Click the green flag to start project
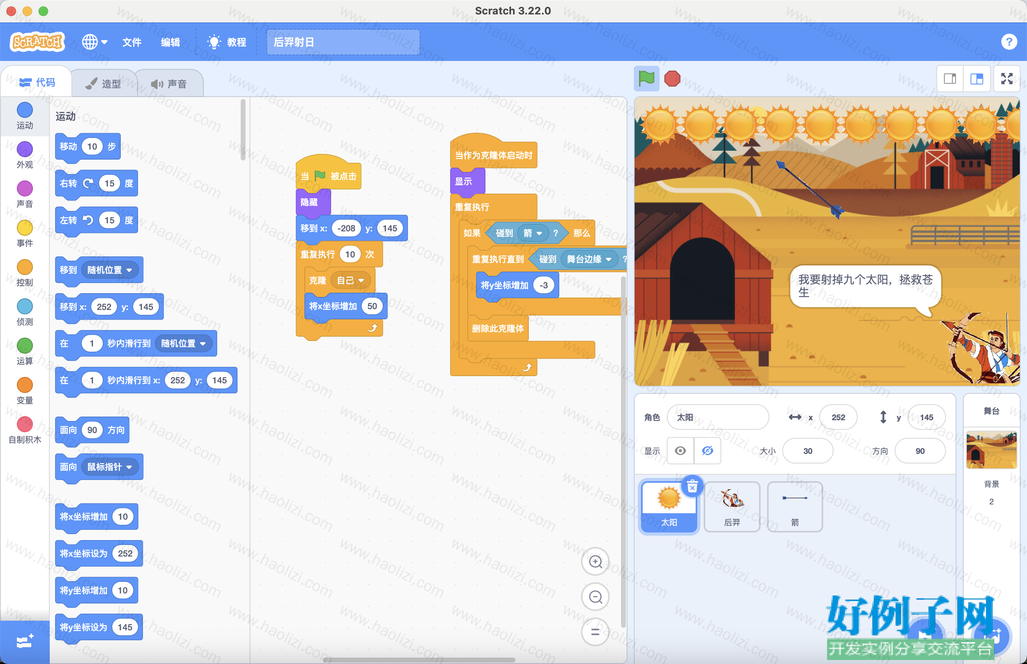Viewport: 1027px width, 664px height. 646,79
